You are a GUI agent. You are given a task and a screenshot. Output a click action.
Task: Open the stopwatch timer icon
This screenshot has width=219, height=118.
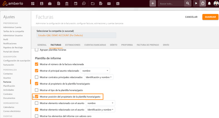[203, 3]
